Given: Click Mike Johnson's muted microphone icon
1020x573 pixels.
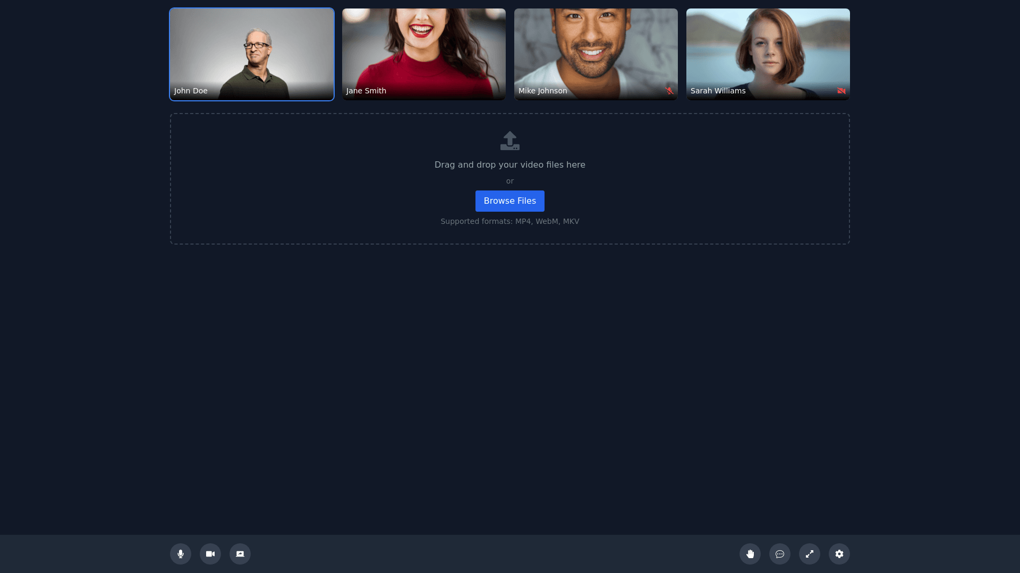Looking at the screenshot, I should [669, 91].
